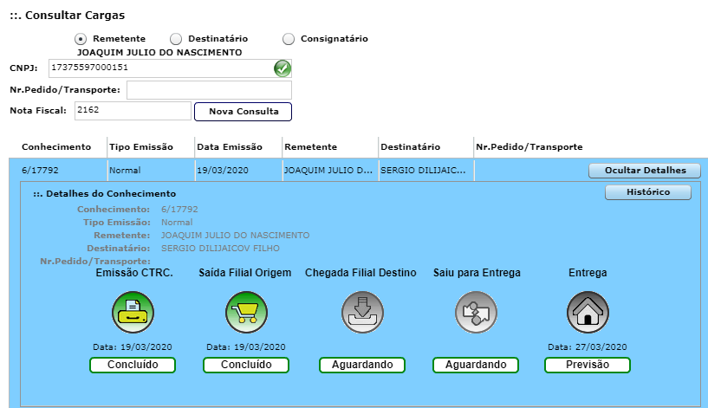Click the Concluído status under Saída Filial Origem
Screen dimensions: 708x408
[x=246, y=365]
